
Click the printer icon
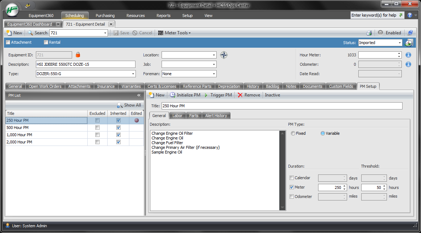[x=369, y=33]
